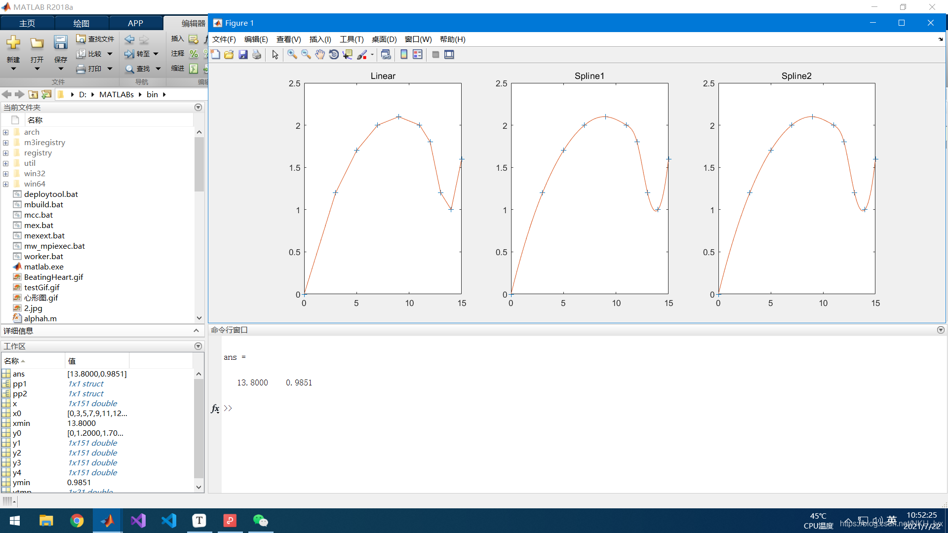Click the Compare (比较) button
The width and height of the screenshot is (948, 533).
[89, 54]
